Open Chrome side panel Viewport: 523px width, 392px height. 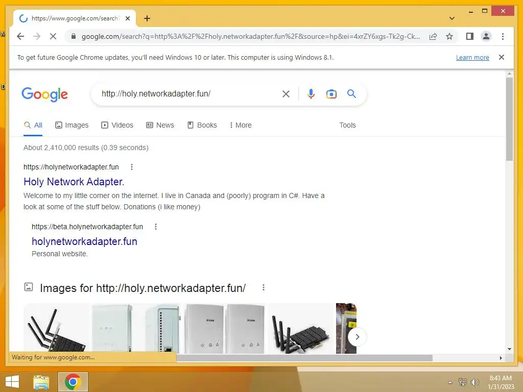pos(470,36)
